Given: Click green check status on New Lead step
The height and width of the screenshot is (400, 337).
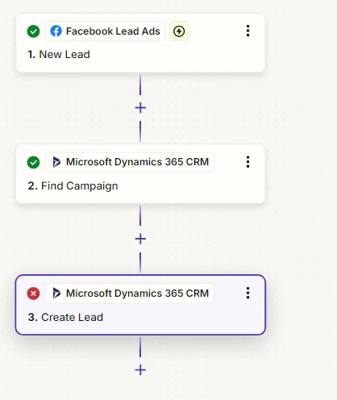Looking at the screenshot, I should click(x=33, y=31).
